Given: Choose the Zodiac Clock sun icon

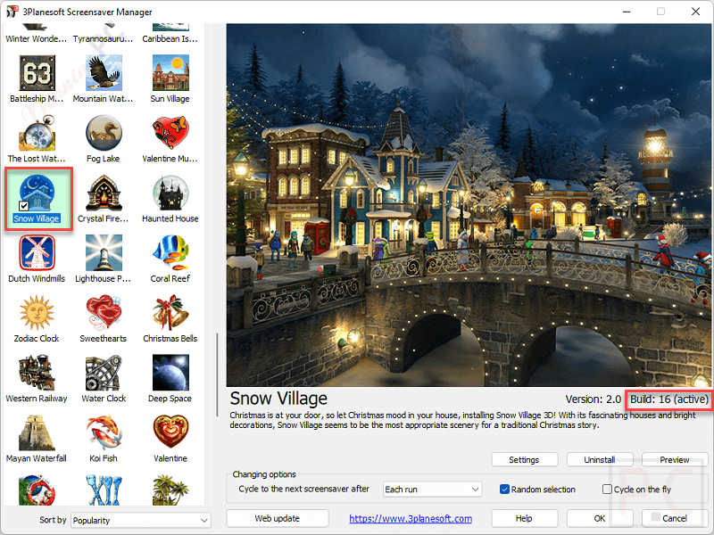Looking at the screenshot, I should point(37,313).
